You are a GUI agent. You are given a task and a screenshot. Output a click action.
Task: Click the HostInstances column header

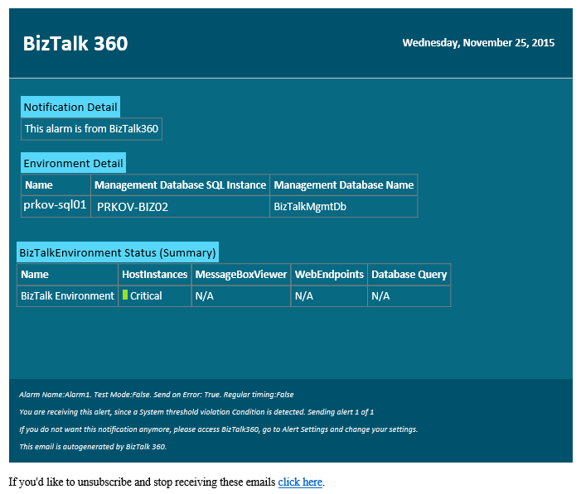pyautogui.click(x=155, y=274)
